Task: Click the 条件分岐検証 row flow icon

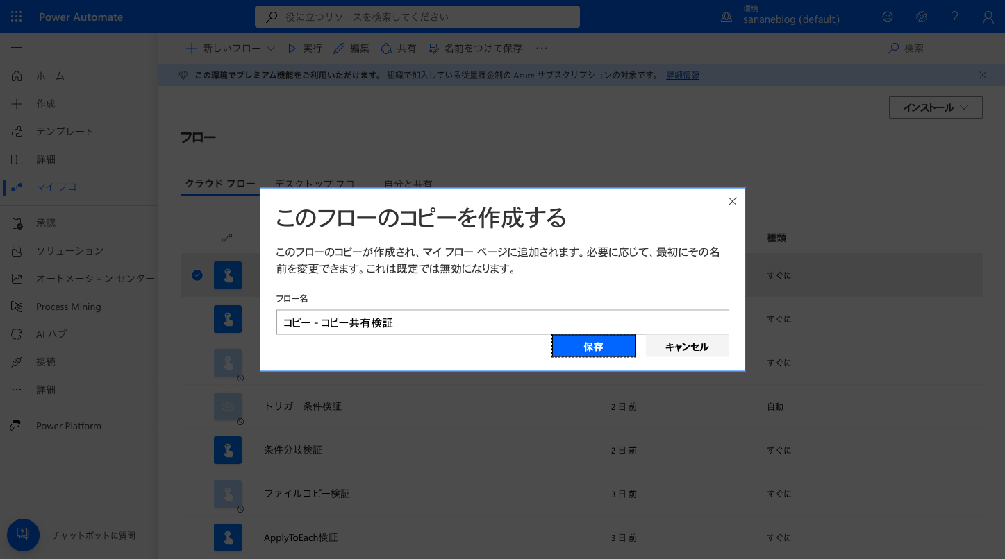Action: (228, 450)
